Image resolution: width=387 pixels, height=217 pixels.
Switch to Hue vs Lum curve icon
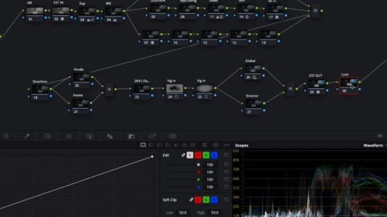[168, 145]
